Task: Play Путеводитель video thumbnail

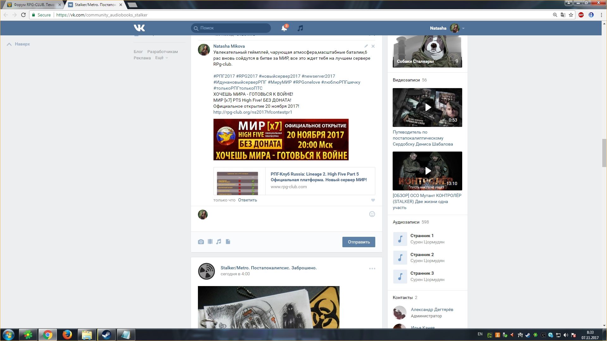Action: [x=427, y=107]
